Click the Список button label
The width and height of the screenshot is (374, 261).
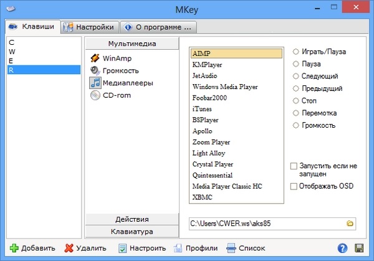tap(252, 248)
